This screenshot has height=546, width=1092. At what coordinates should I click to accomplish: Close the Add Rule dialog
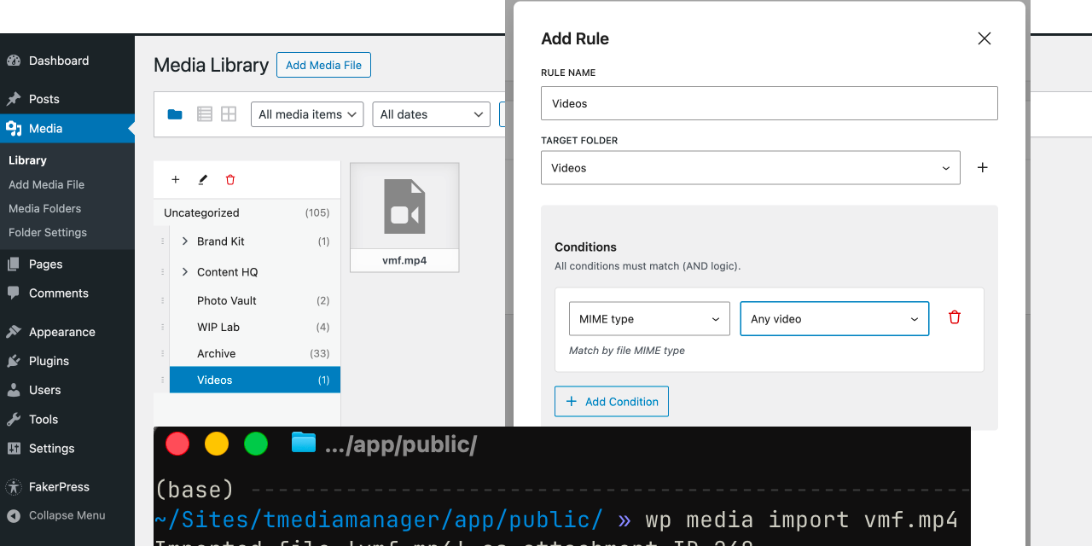click(x=984, y=38)
